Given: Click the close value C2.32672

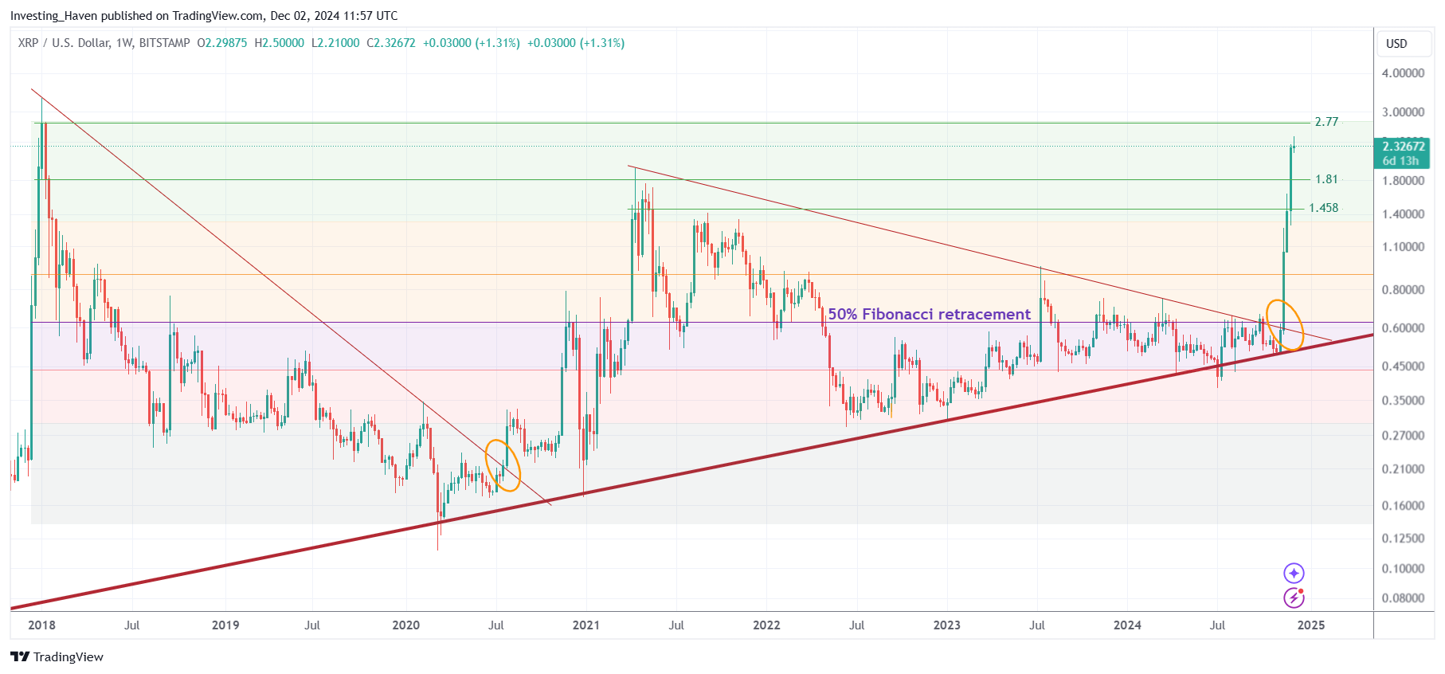Looking at the screenshot, I should click(x=391, y=43).
